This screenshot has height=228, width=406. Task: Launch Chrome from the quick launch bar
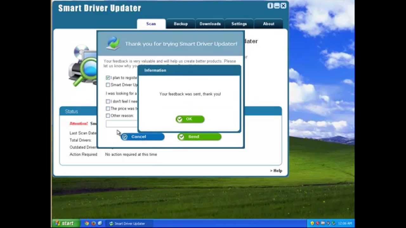[x=87, y=223]
